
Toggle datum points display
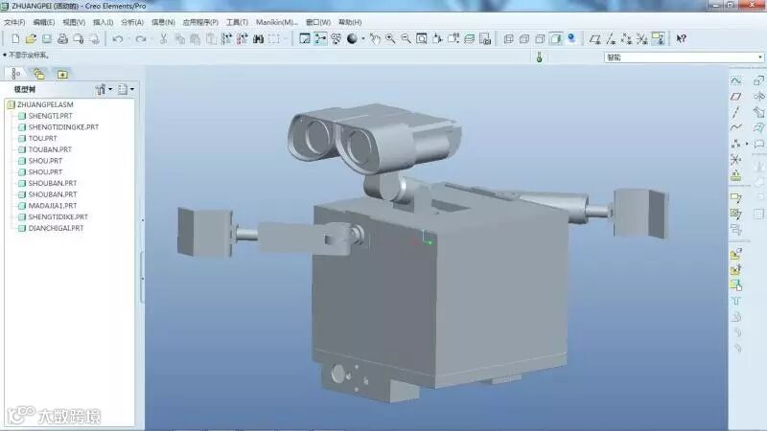coord(627,38)
